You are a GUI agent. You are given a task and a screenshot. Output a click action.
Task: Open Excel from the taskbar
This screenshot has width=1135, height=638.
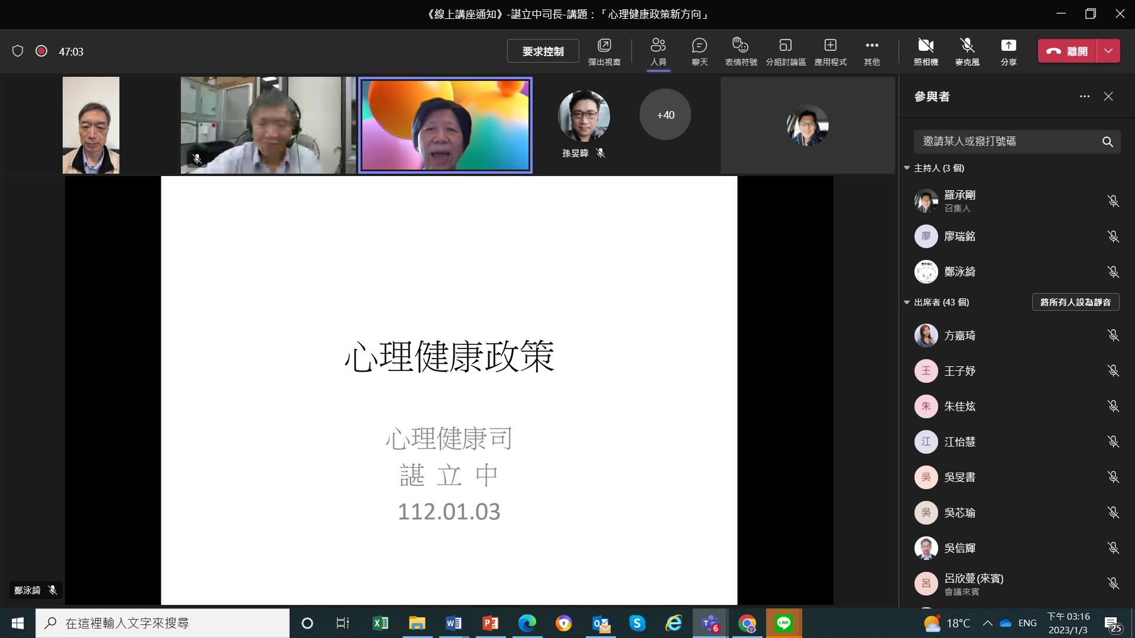[380, 623]
